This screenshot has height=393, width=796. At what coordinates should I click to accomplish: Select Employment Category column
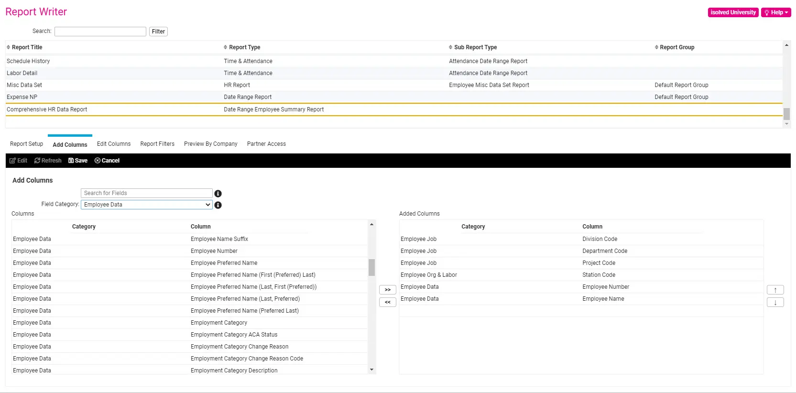click(x=190, y=323)
